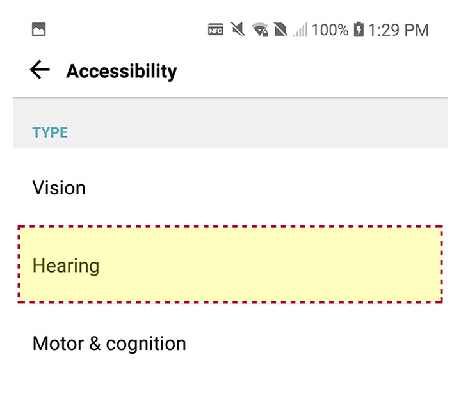
Task: Click empty space below Motor & cognition
Action: pos(230,381)
